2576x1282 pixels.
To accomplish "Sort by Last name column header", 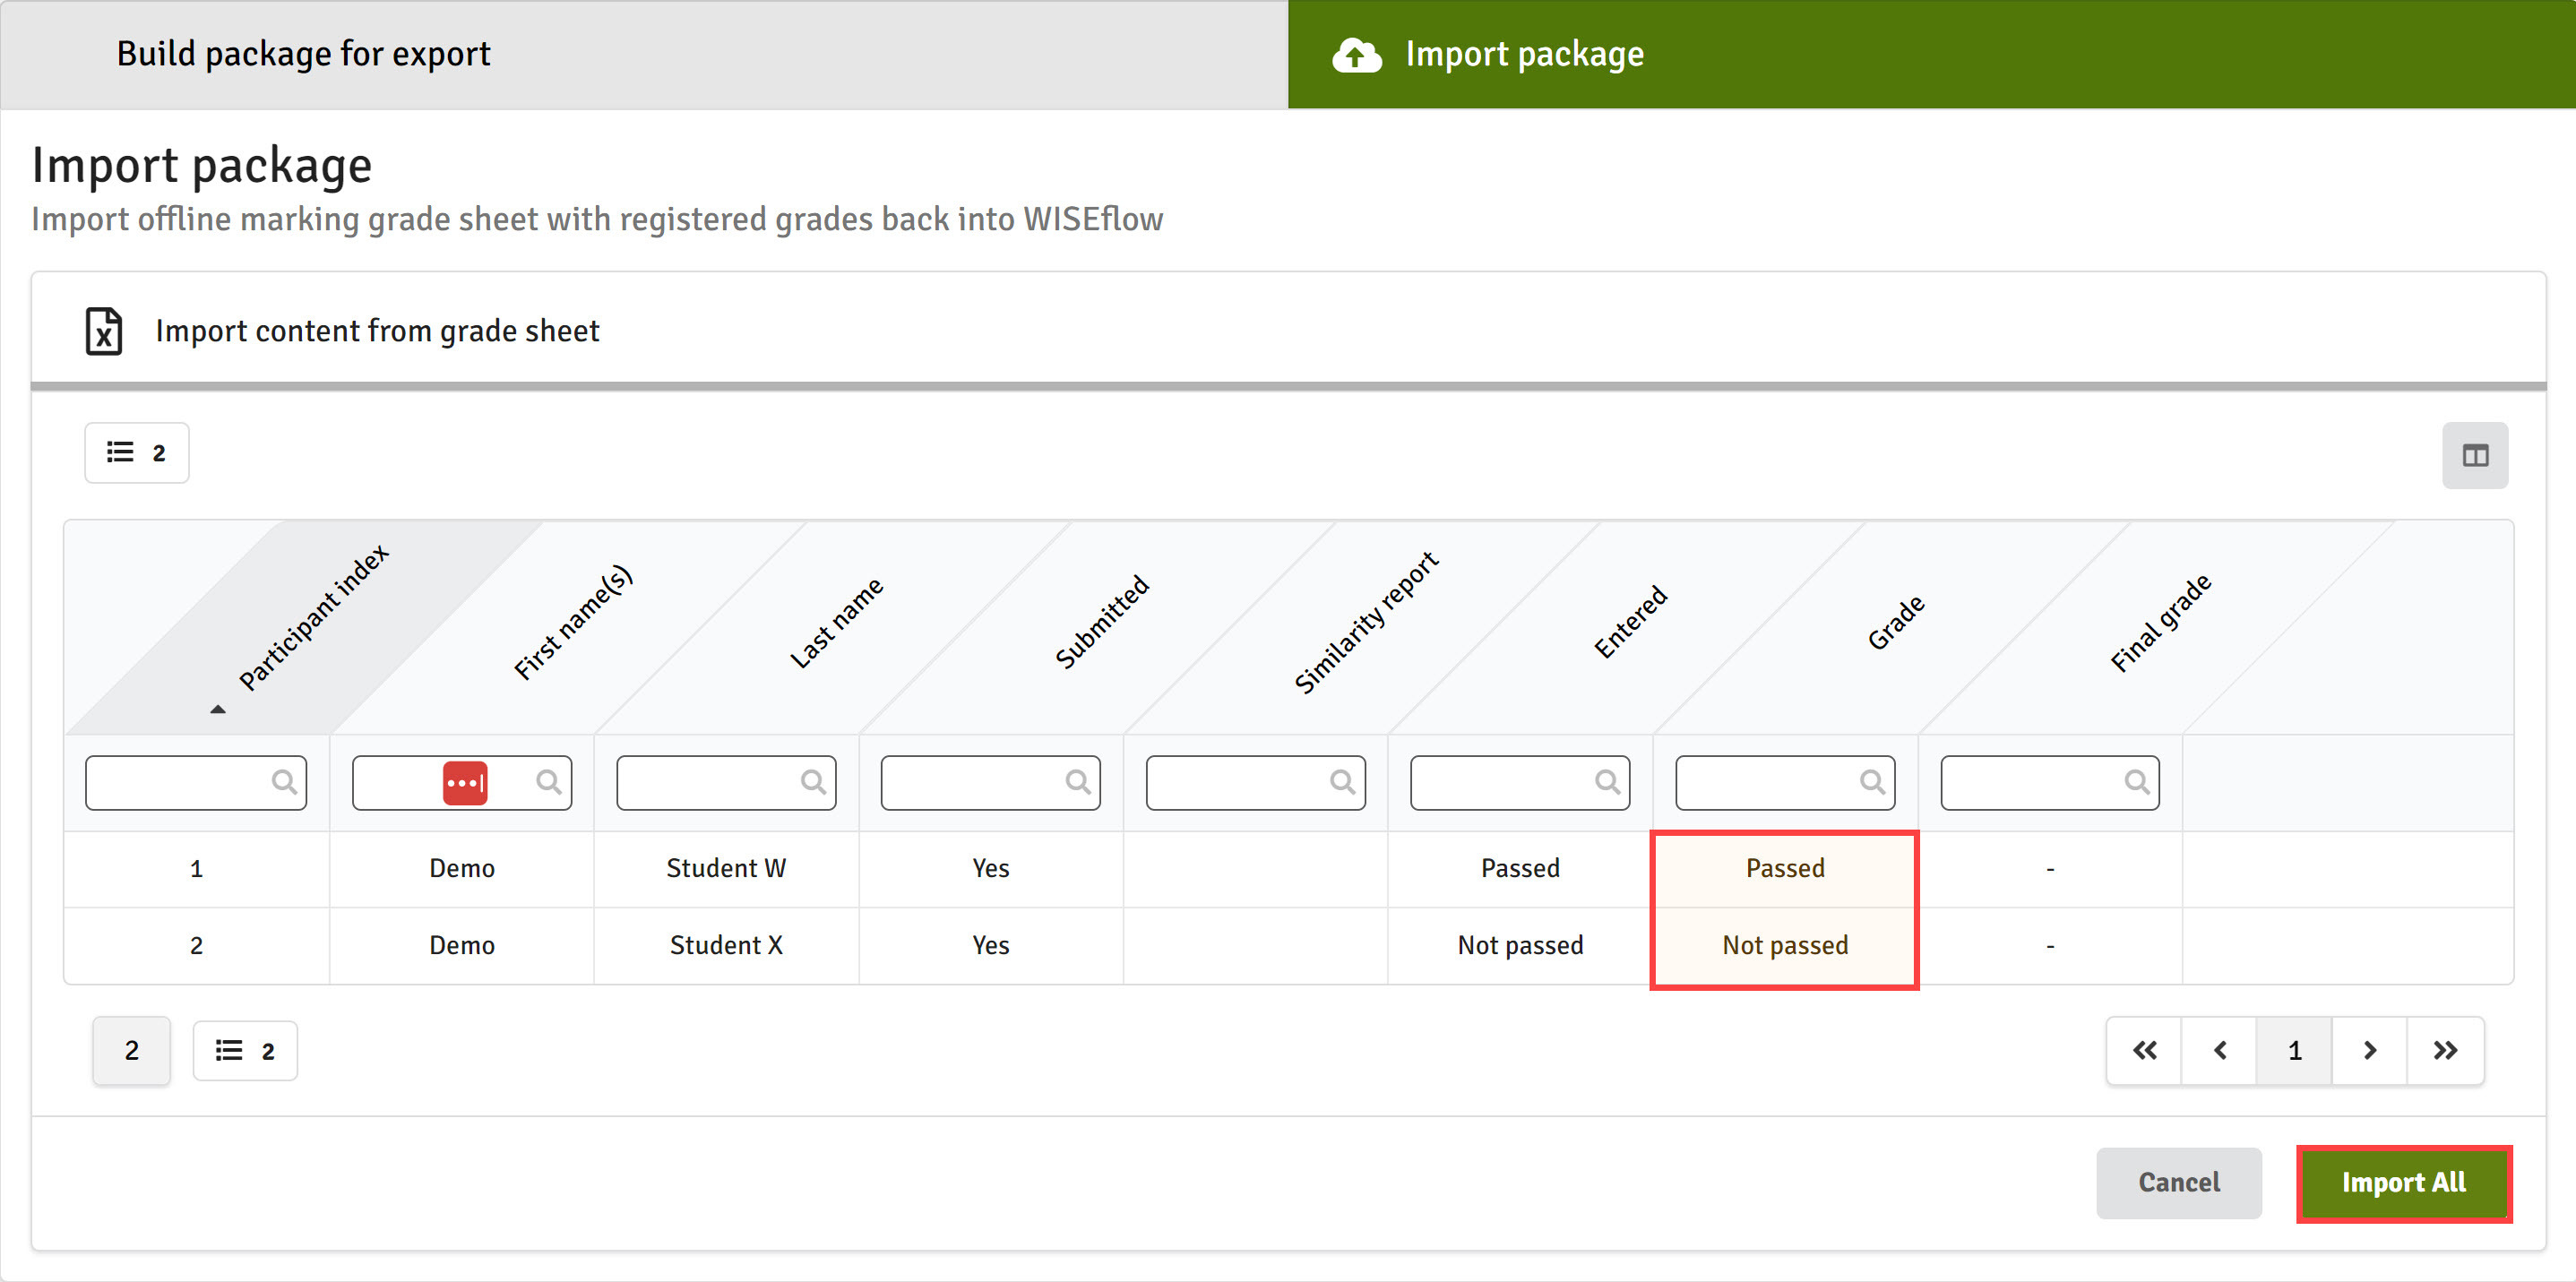I will tap(836, 623).
